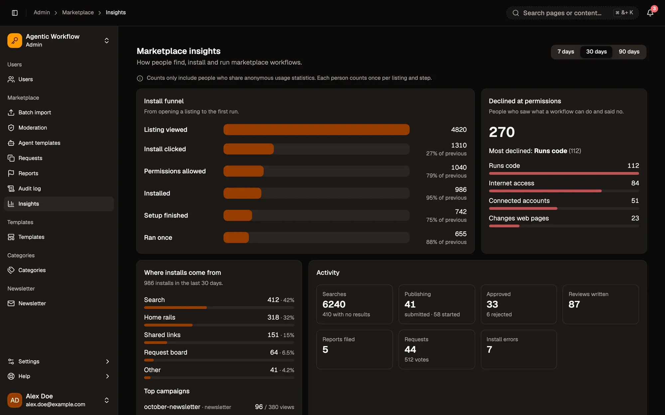Click the Batch import upload icon
This screenshot has width=665, height=415.
pos(11,113)
